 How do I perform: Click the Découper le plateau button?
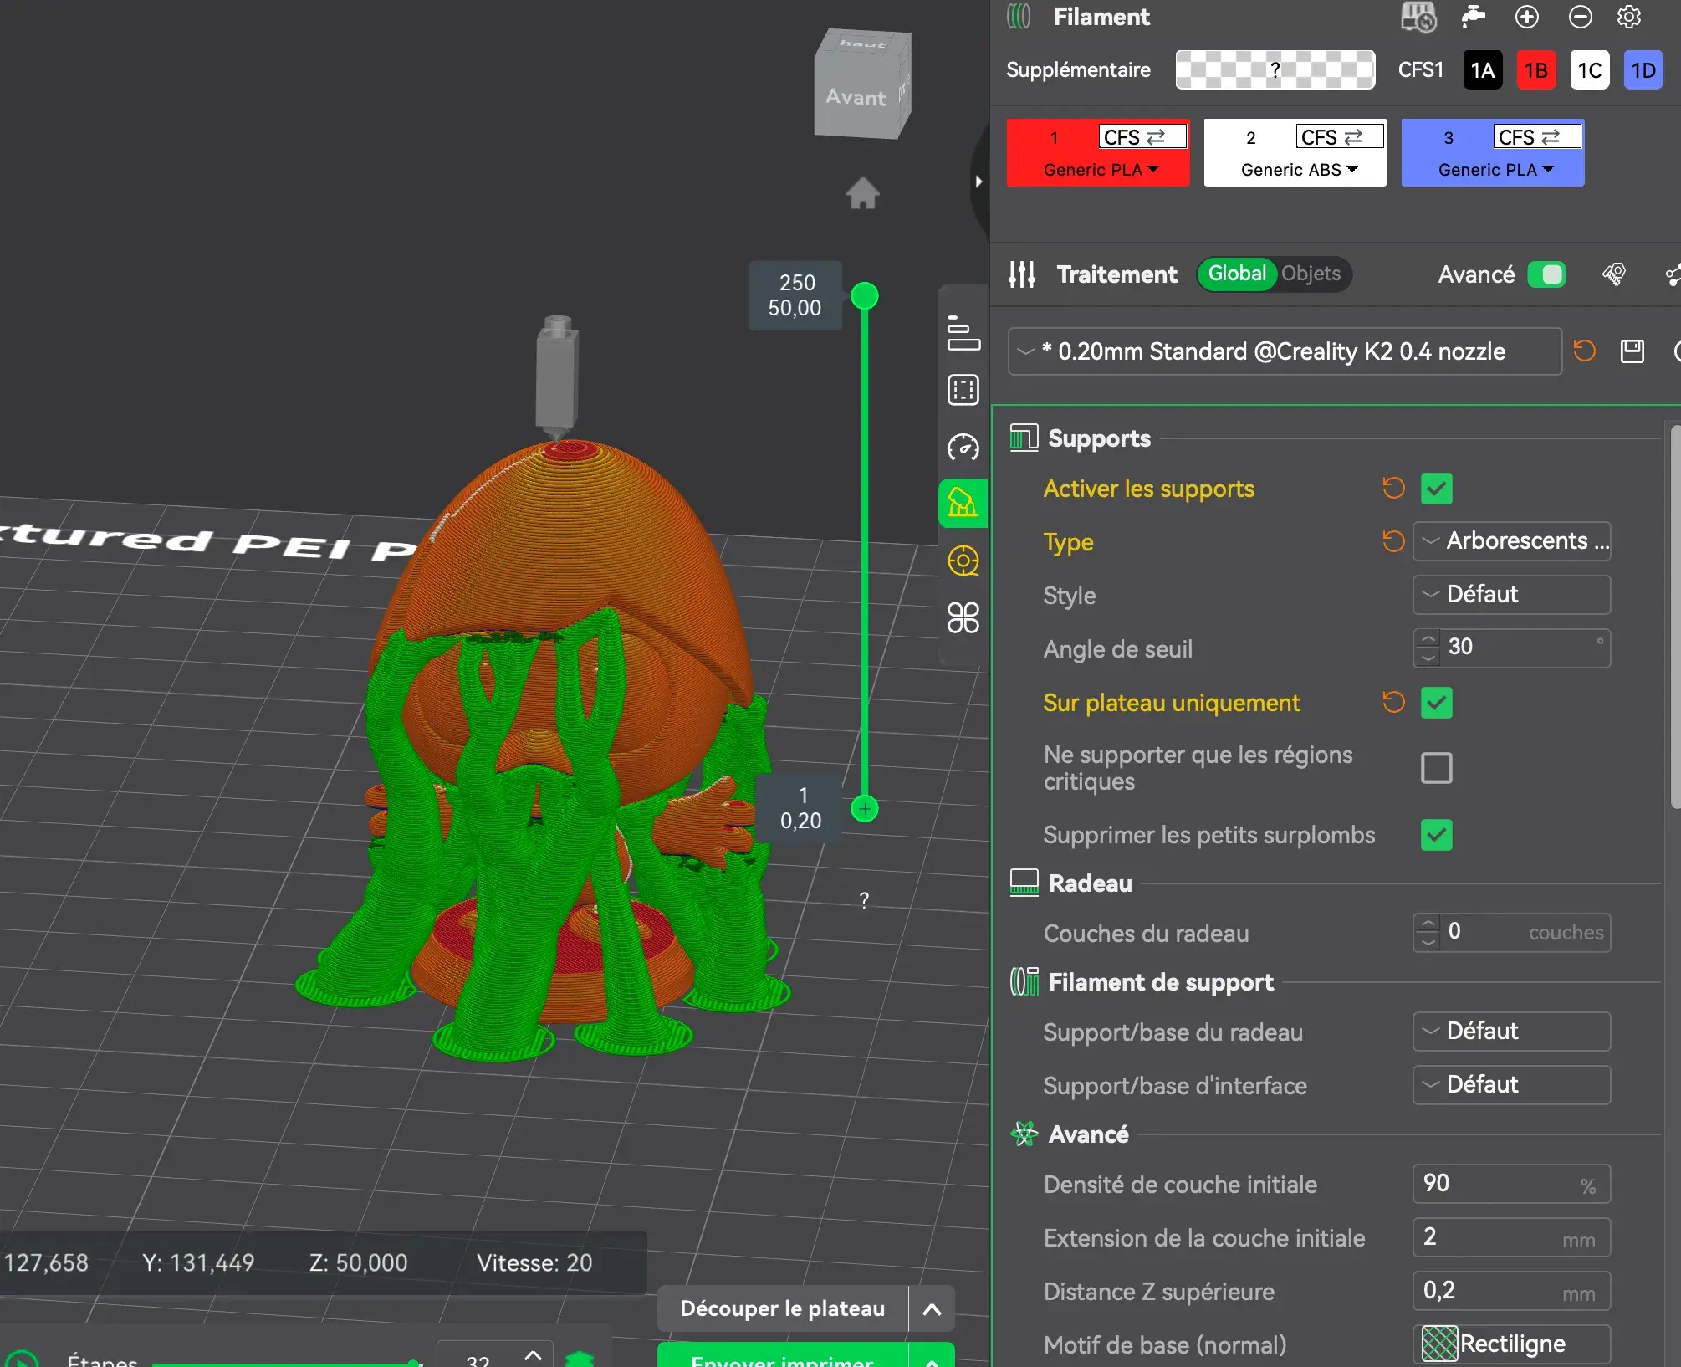point(782,1308)
